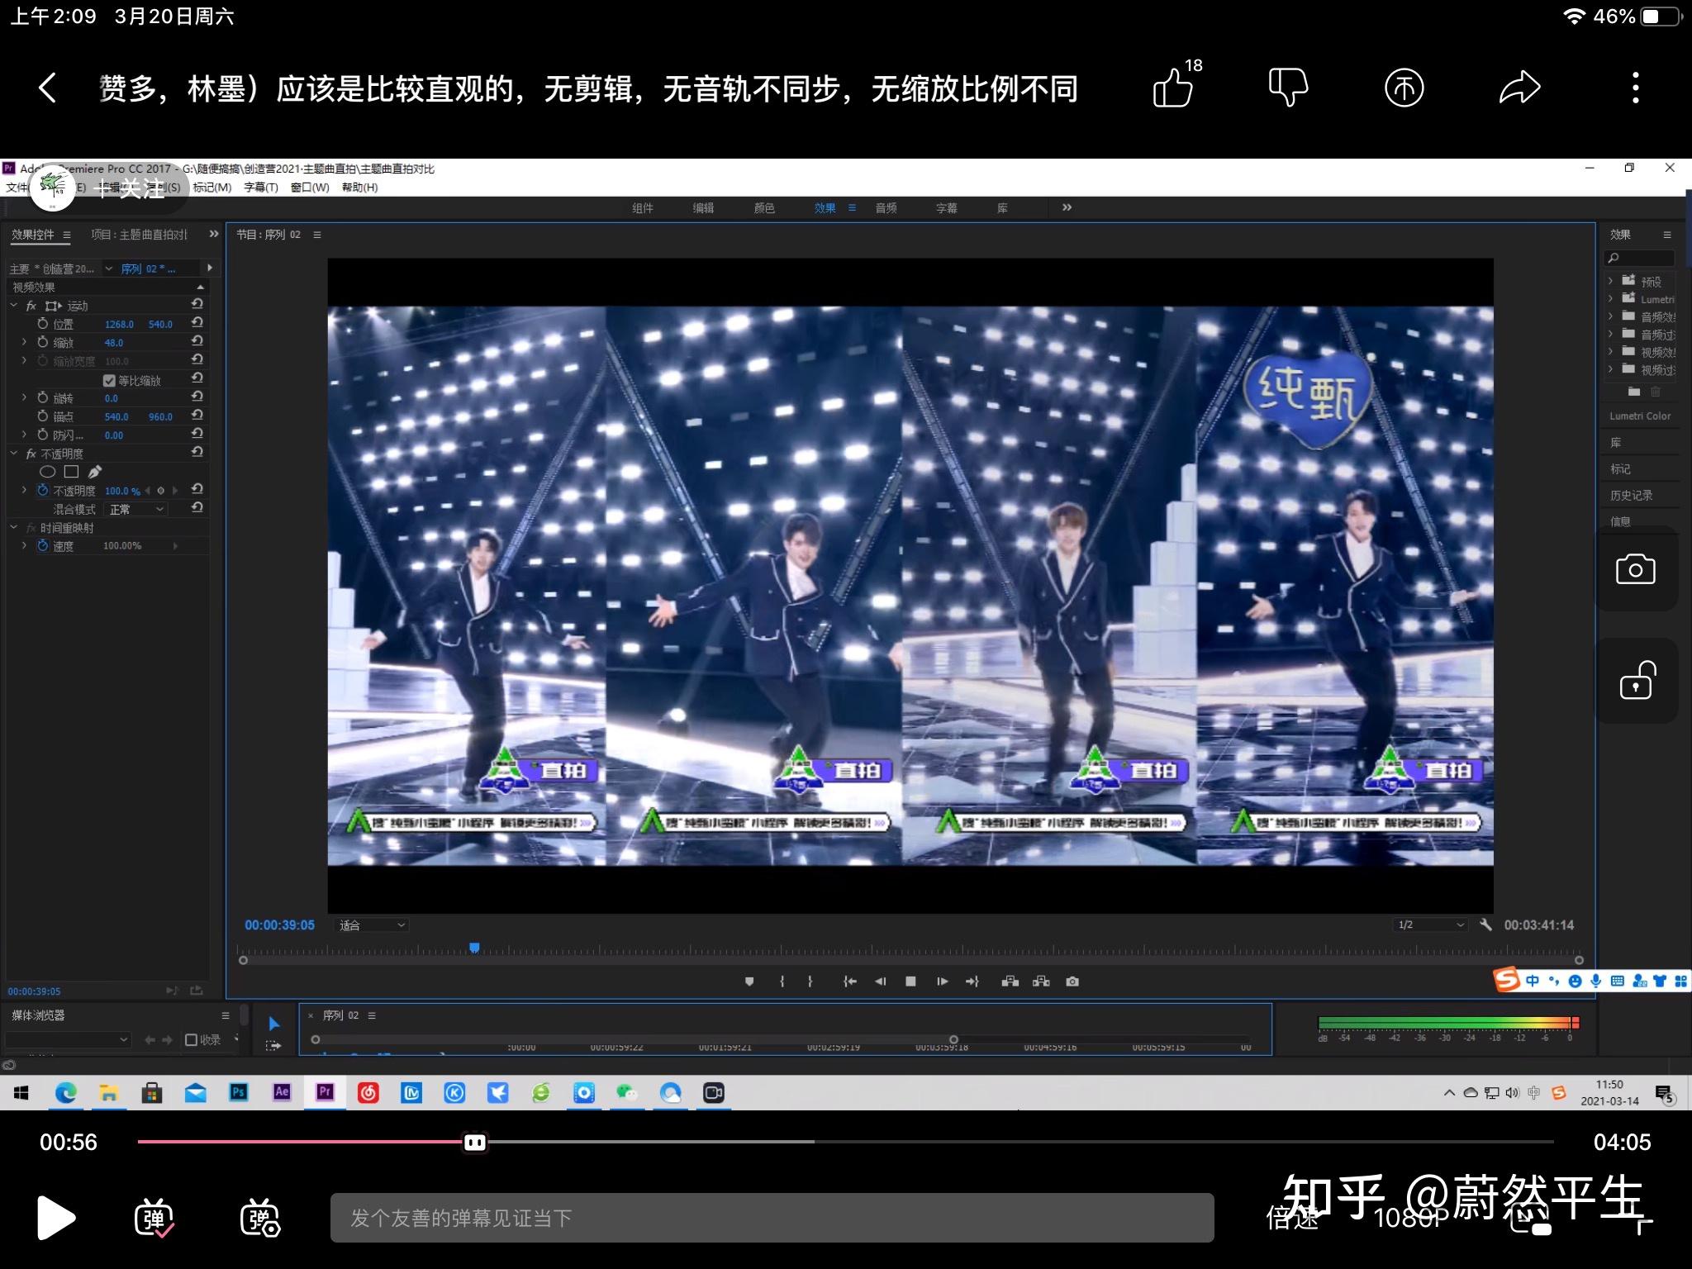1692x1269 pixels.
Task: Reset the 位置 parameter
Action: pos(197,323)
